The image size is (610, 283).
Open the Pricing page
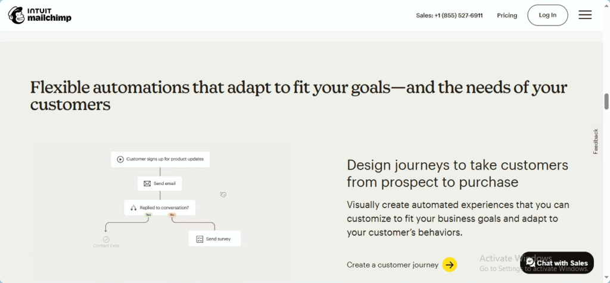tap(507, 15)
